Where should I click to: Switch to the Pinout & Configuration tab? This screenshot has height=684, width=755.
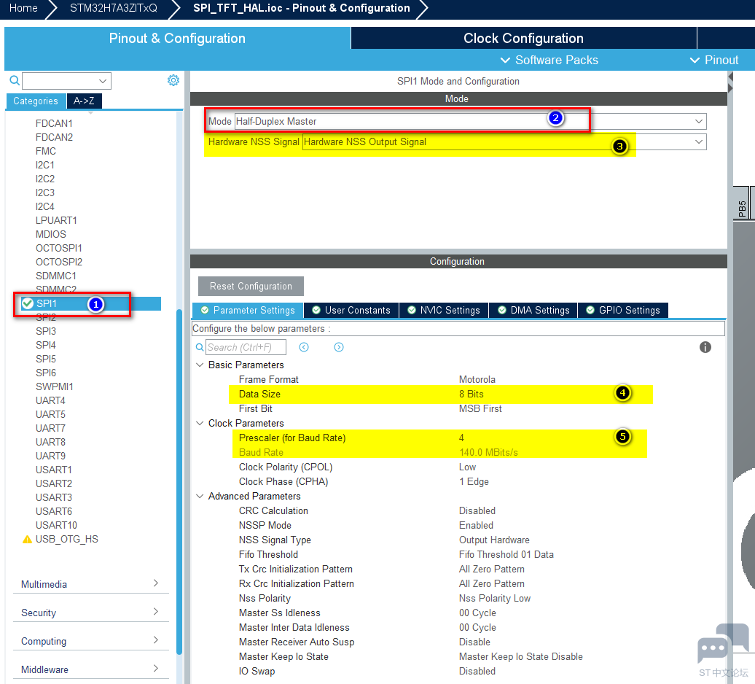177,38
